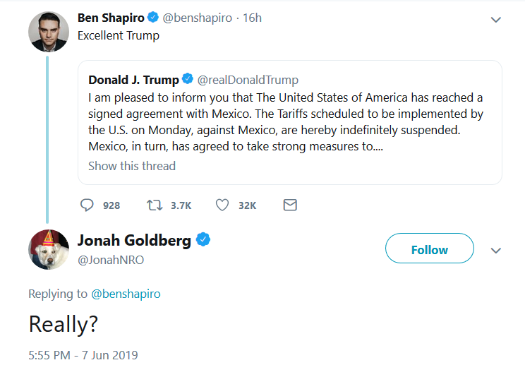Open Jonah Goldberg's dog avatar
The image size is (525, 365).
(48, 249)
